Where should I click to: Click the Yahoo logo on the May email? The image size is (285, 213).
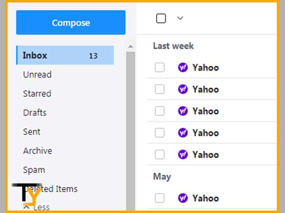tap(183, 198)
